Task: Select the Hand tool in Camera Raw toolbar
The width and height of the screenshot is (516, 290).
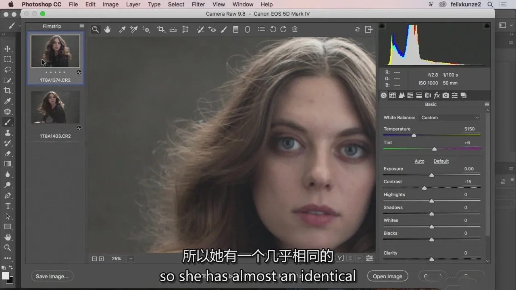Action: point(107,29)
